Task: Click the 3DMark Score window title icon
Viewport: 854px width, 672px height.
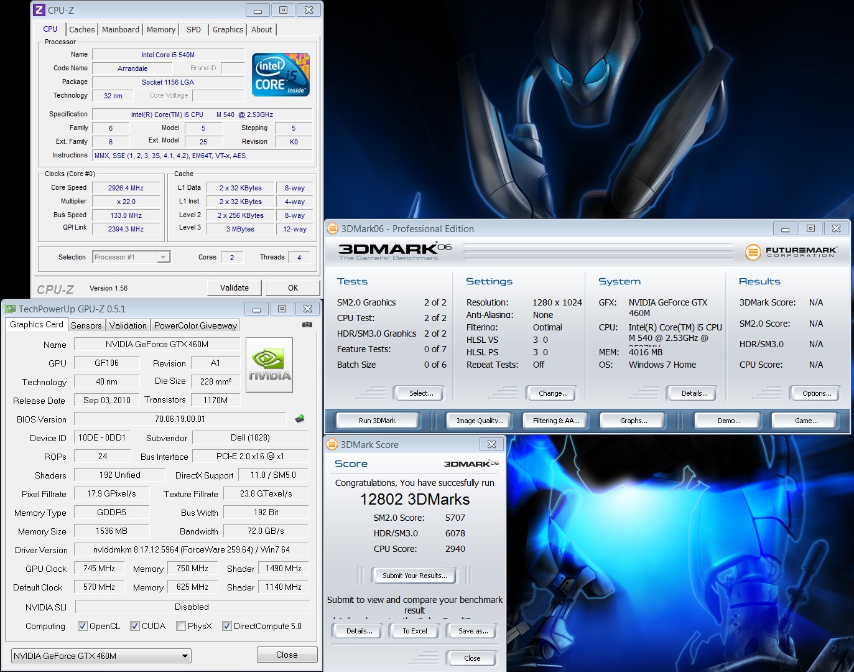Action: (x=332, y=444)
